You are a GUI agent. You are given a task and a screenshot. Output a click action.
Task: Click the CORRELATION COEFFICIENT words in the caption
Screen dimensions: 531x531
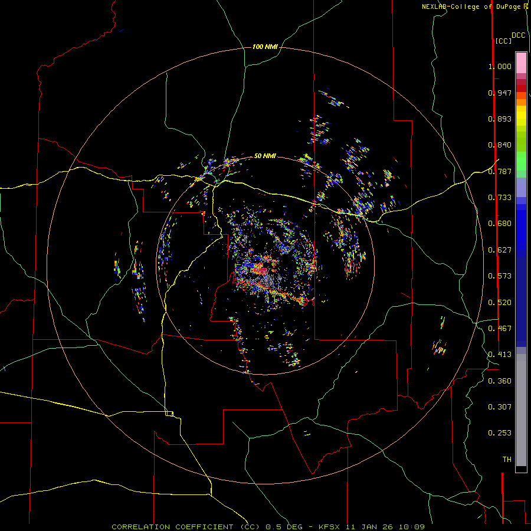pyautogui.click(x=172, y=527)
